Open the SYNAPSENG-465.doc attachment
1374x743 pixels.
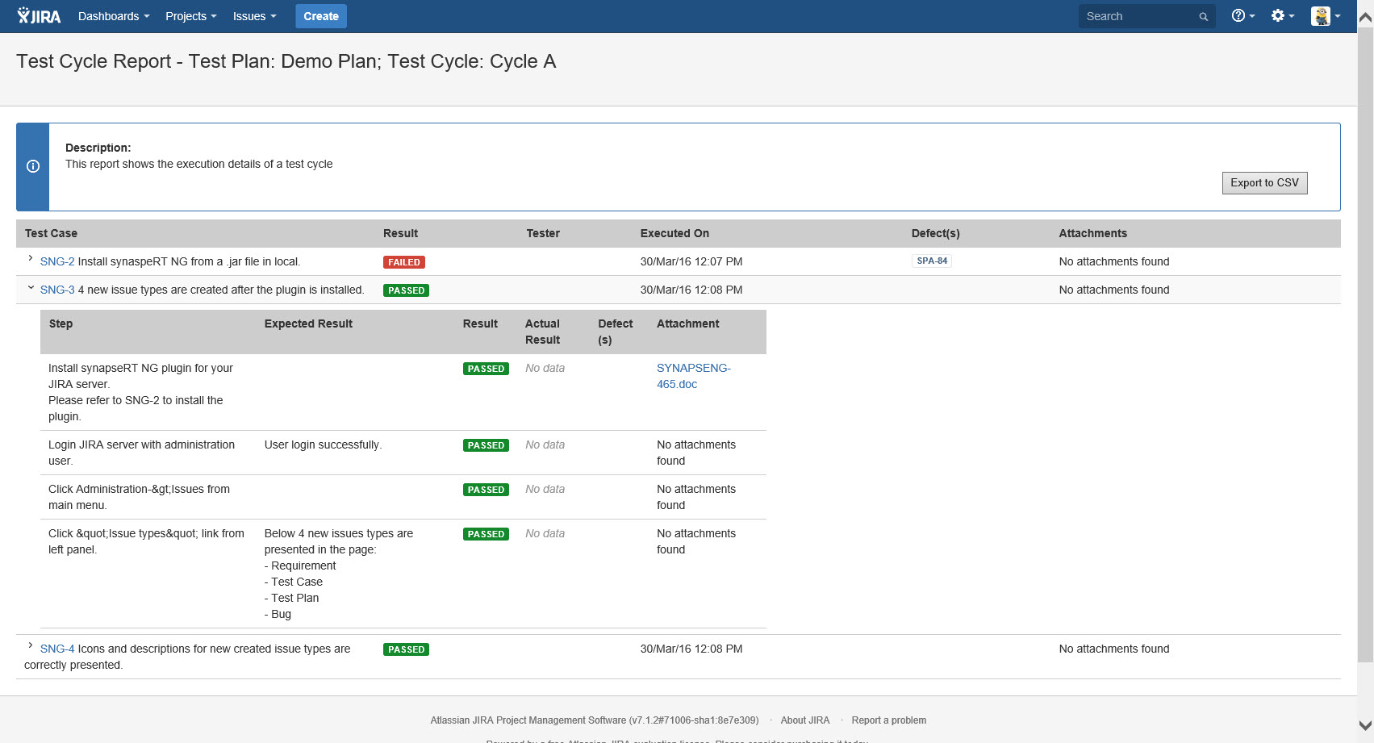(x=692, y=376)
